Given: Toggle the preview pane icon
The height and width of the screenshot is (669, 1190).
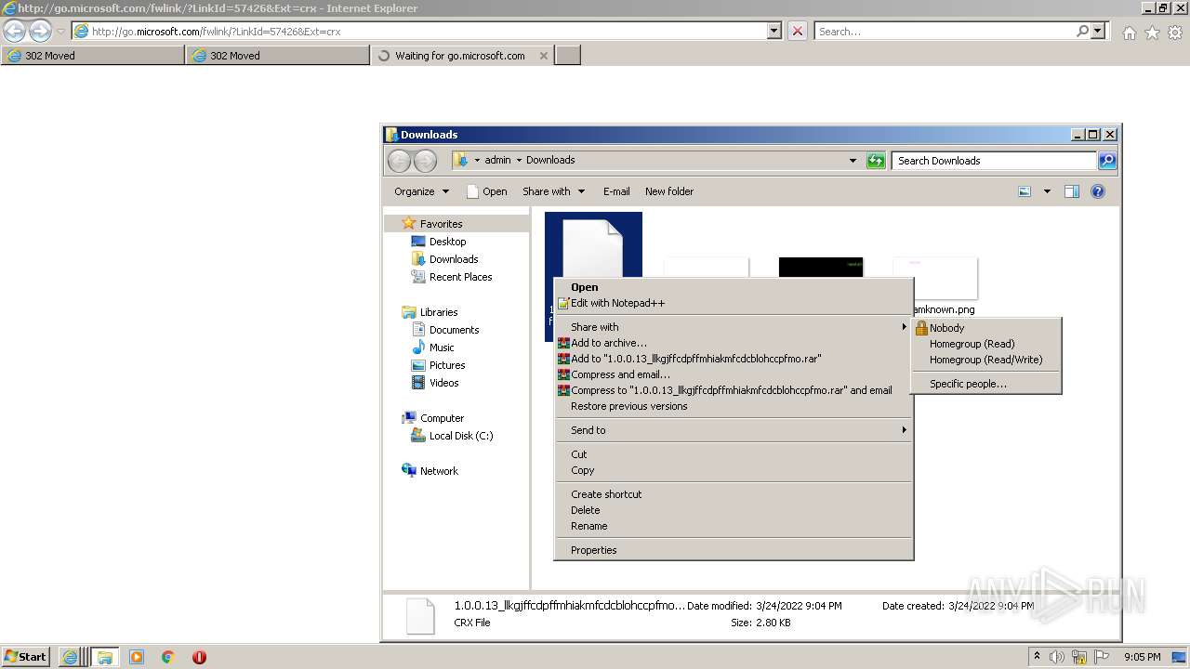Looking at the screenshot, I should 1071,191.
